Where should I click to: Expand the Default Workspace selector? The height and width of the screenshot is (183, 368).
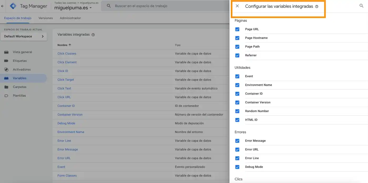(x=24, y=36)
